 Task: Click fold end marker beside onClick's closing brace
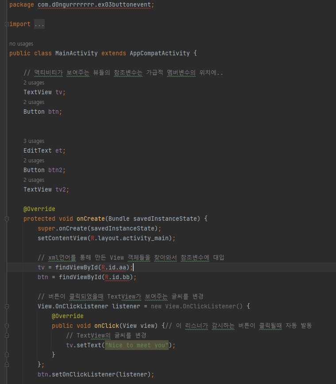(7, 355)
